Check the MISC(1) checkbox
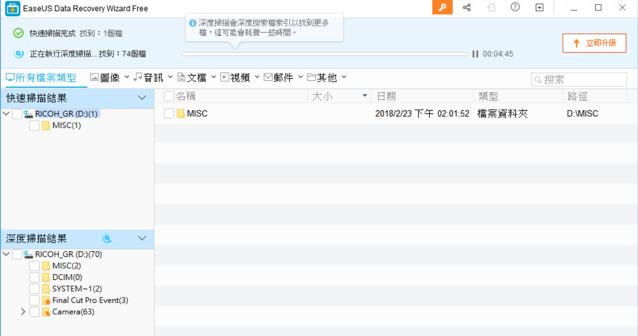This screenshot has width=638, height=336. [x=35, y=126]
